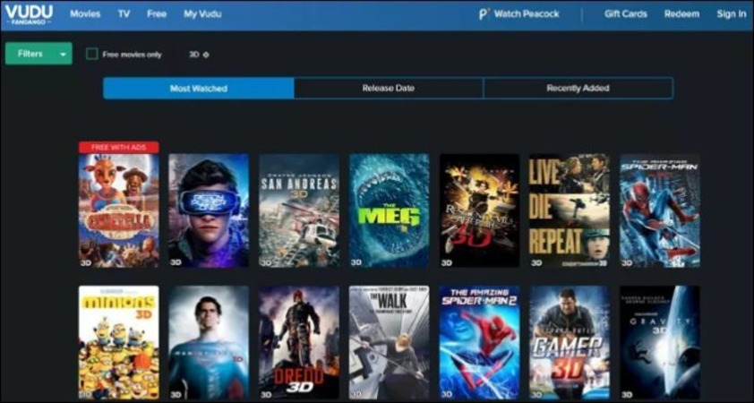Viewport: 754px width, 403px height.
Task: Open the Ready Player One poster
Action: pyautogui.click(x=209, y=210)
